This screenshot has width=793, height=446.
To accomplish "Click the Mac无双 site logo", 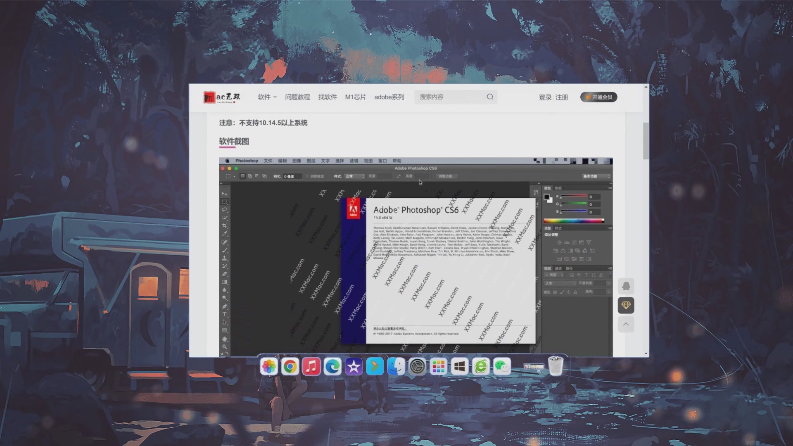I will tap(222, 97).
